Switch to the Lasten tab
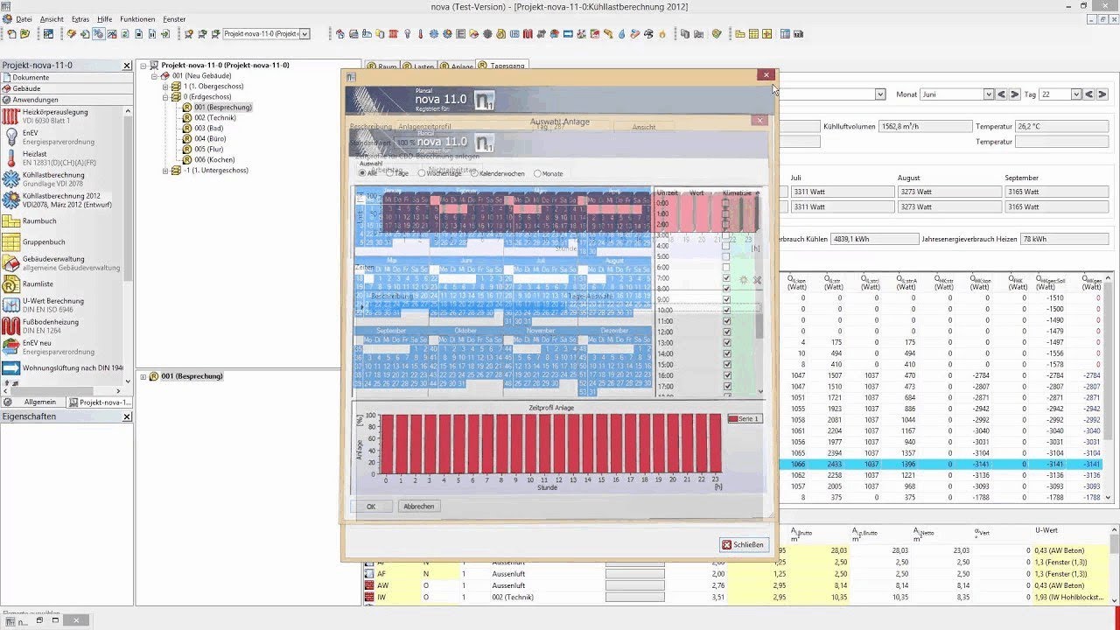1120x630 pixels. click(x=419, y=66)
